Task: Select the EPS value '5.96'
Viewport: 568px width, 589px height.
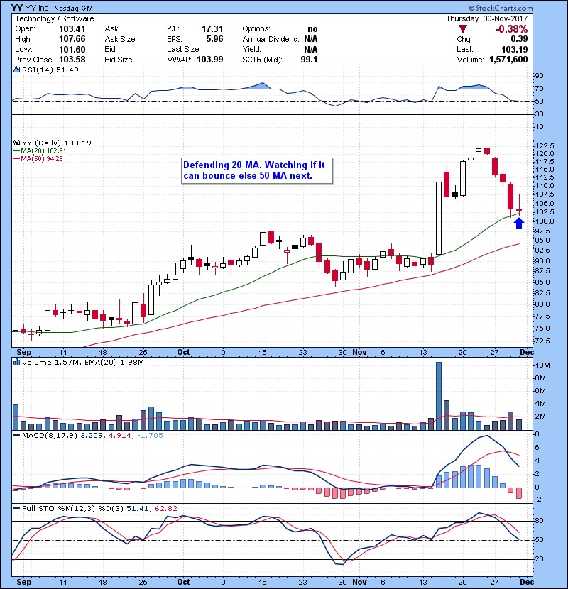Action: [x=214, y=39]
